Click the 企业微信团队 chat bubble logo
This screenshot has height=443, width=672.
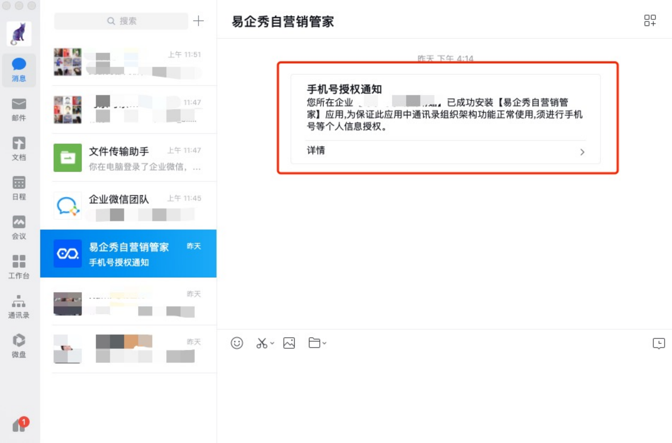click(68, 206)
